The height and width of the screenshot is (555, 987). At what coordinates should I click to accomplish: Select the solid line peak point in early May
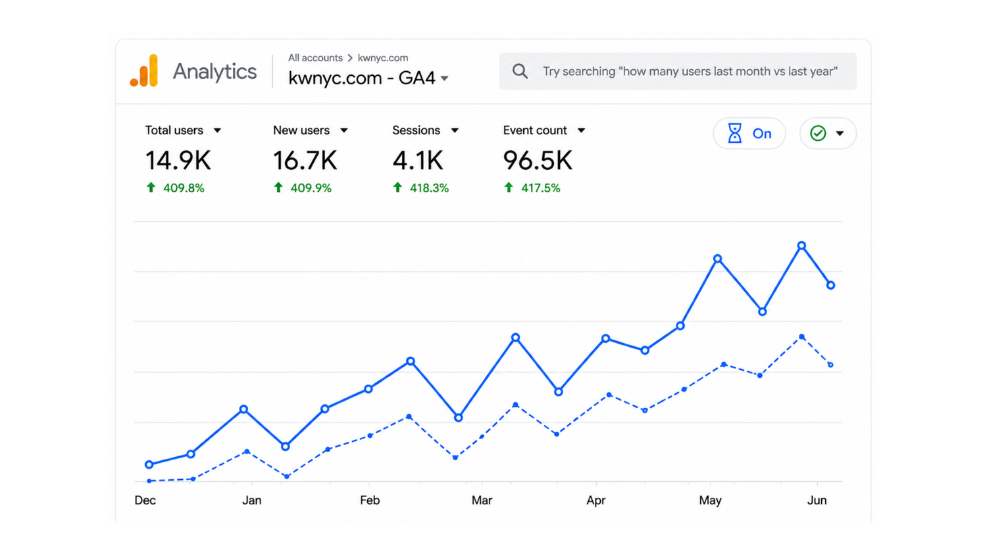718,259
